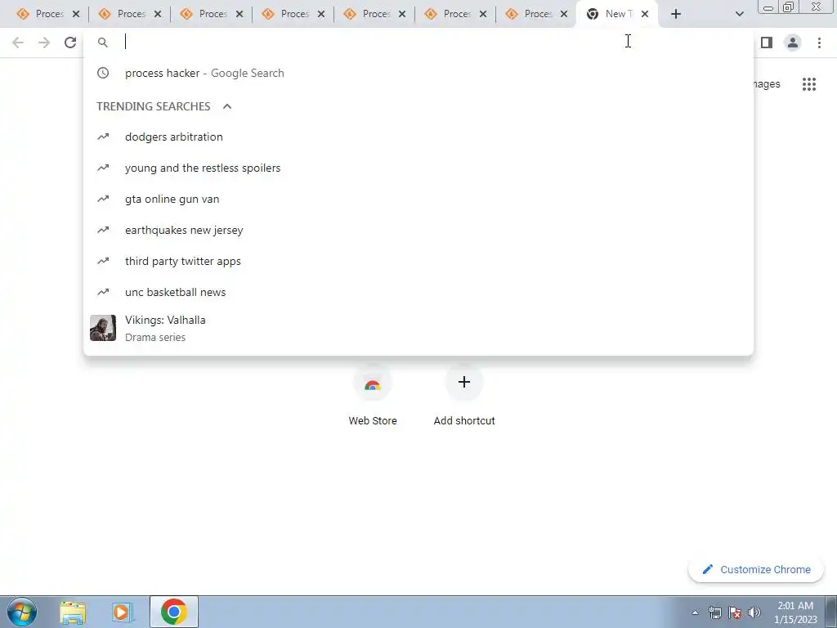837x628 pixels.
Task: Show hidden tray icons arrow
Action: [695, 612]
